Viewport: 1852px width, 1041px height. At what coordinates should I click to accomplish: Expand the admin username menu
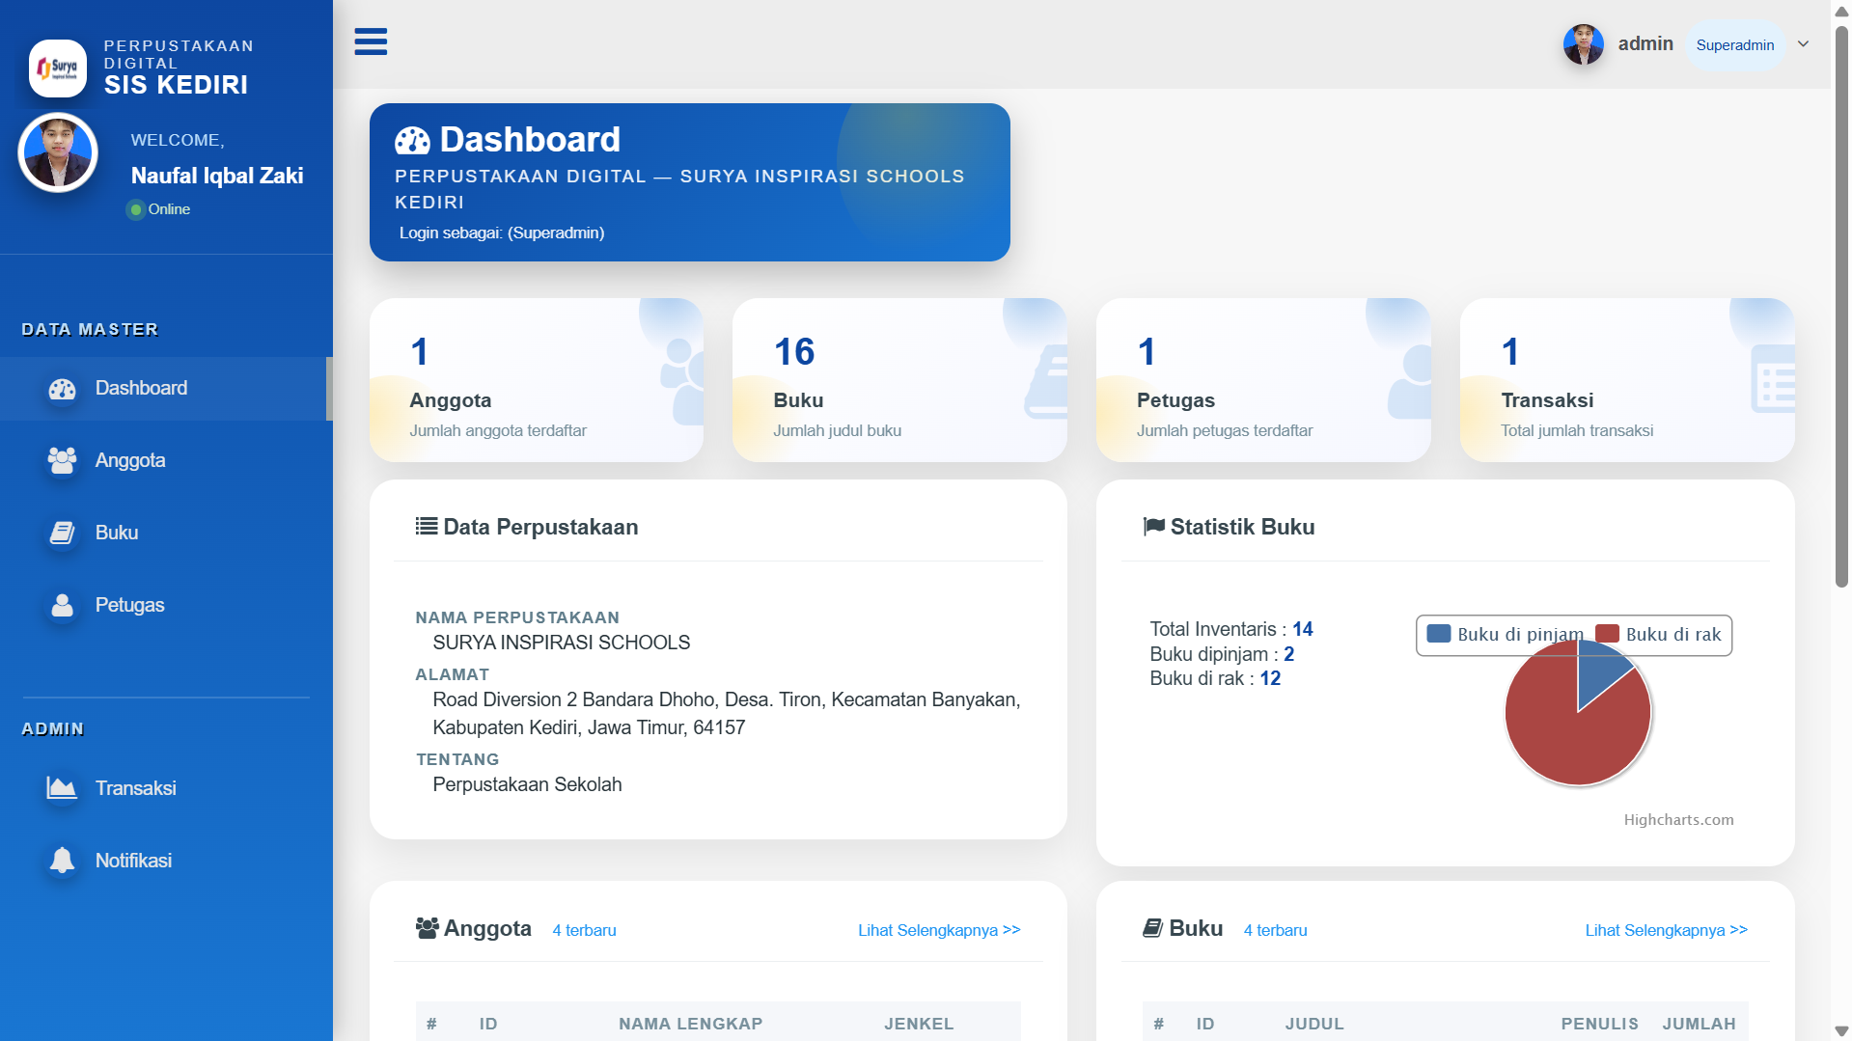coord(1645,43)
